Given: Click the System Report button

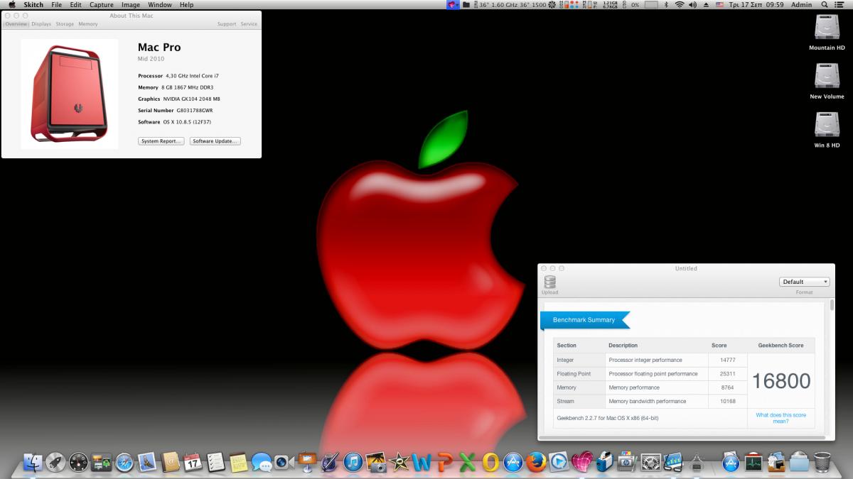Looking at the screenshot, I should click(161, 141).
